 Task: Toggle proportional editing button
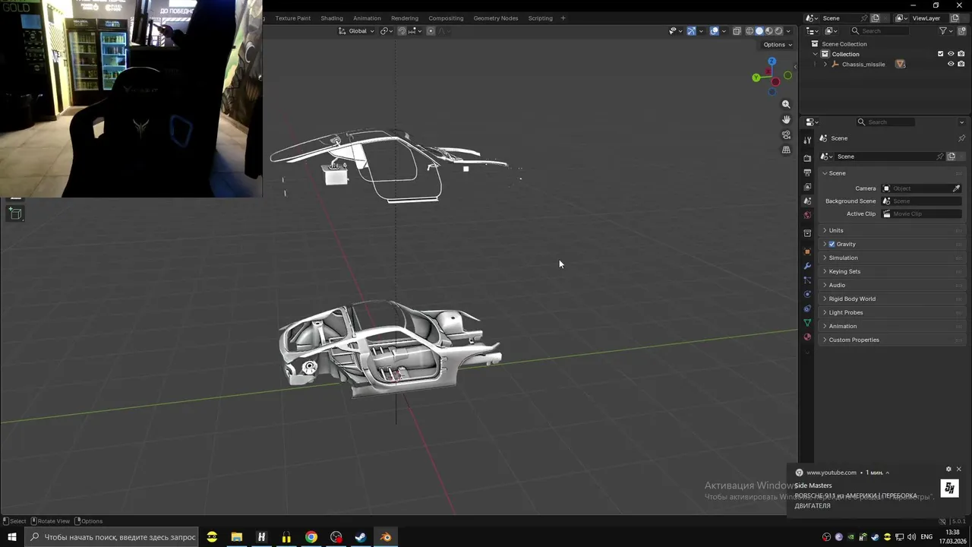(431, 31)
